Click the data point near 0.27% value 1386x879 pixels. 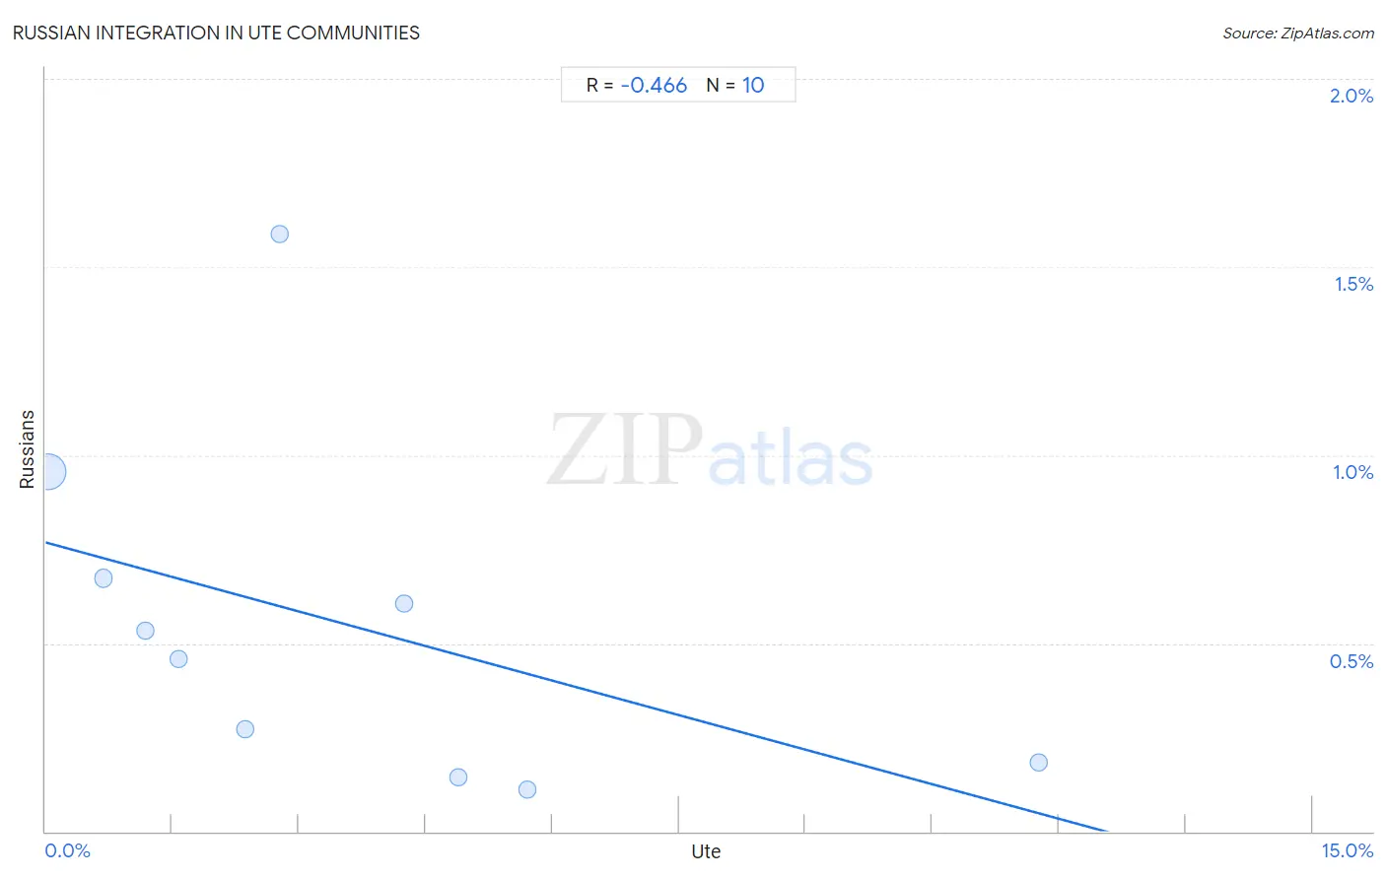(245, 729)
